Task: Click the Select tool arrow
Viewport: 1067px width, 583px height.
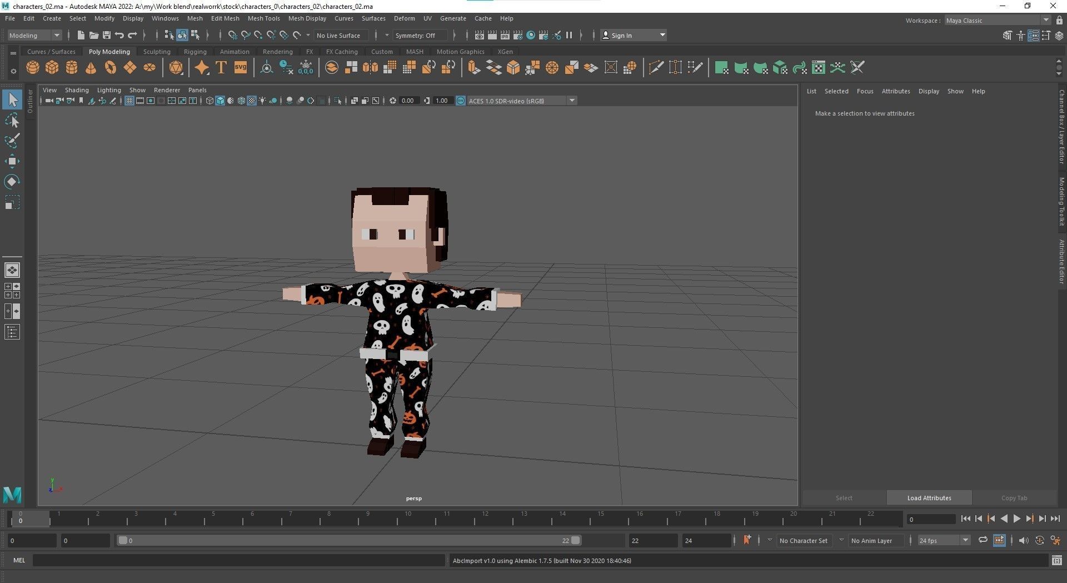Action: [x=12, y=100]
